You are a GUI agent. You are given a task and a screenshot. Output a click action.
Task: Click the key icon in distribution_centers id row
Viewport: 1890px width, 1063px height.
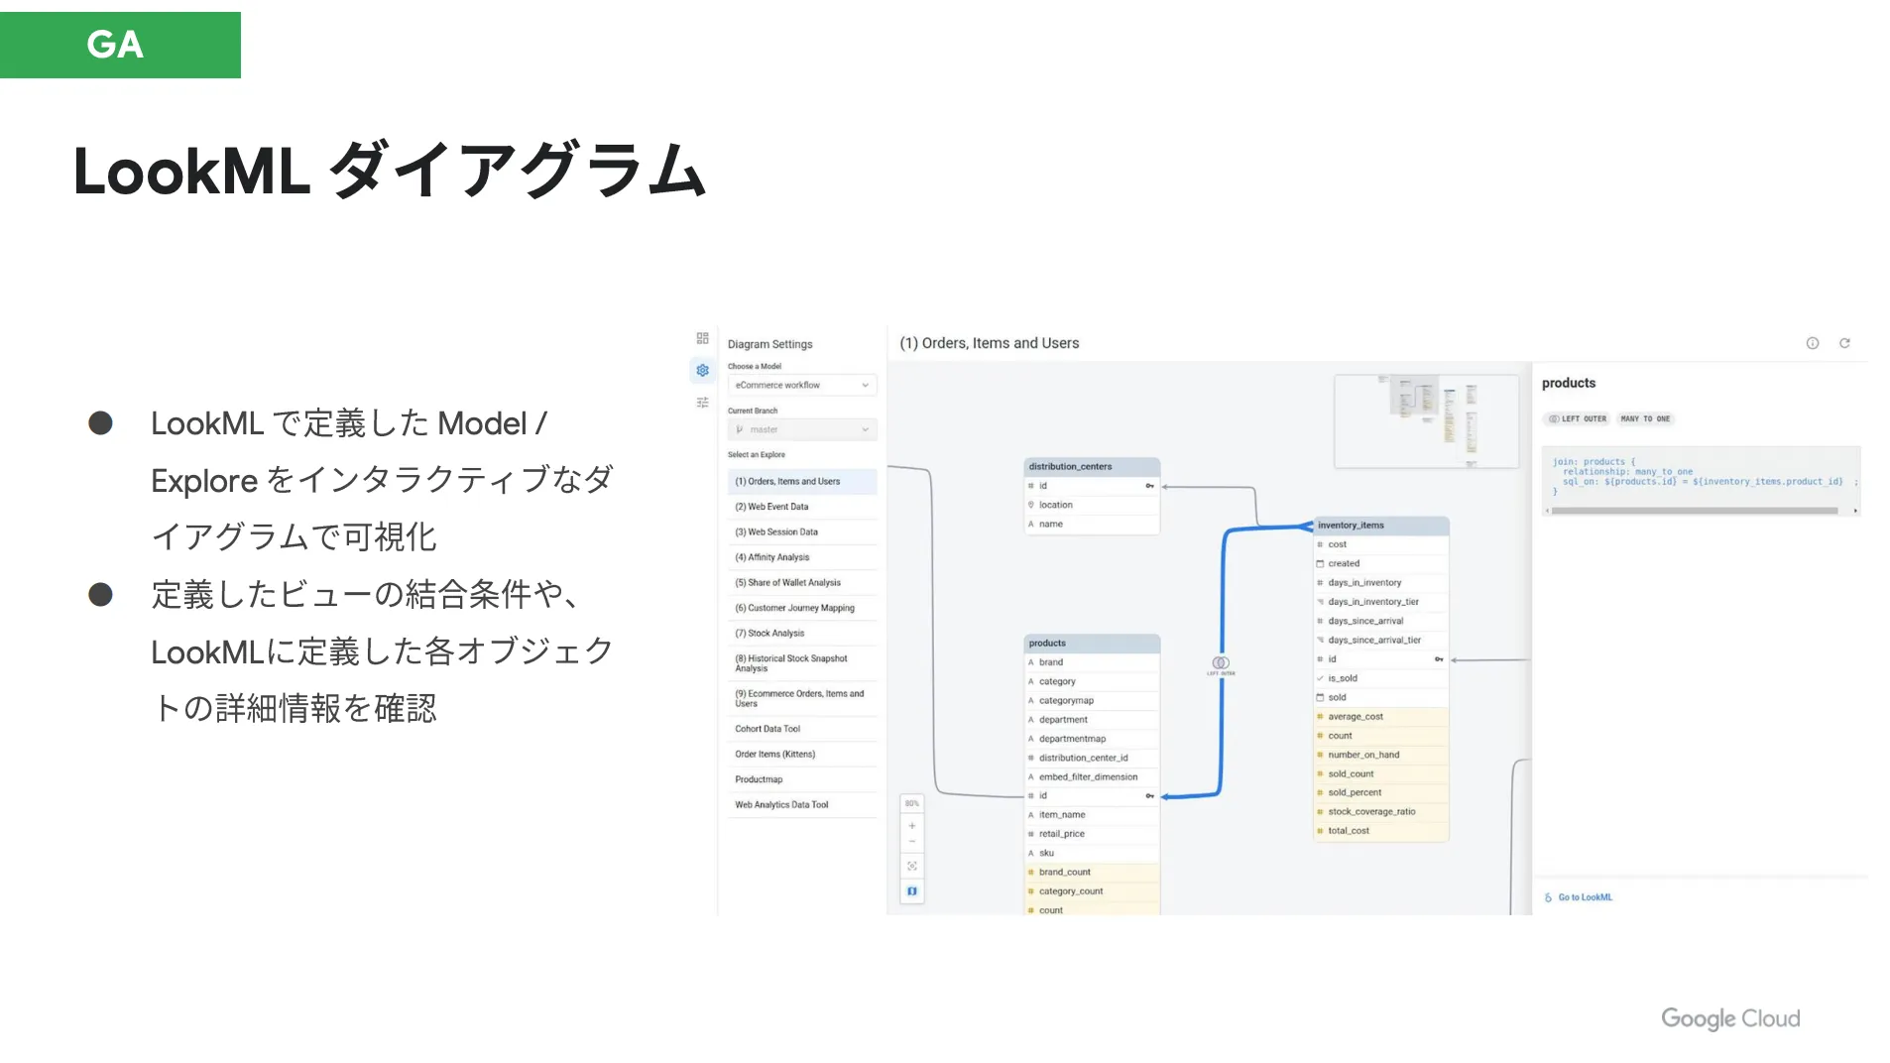[1149, 486]
